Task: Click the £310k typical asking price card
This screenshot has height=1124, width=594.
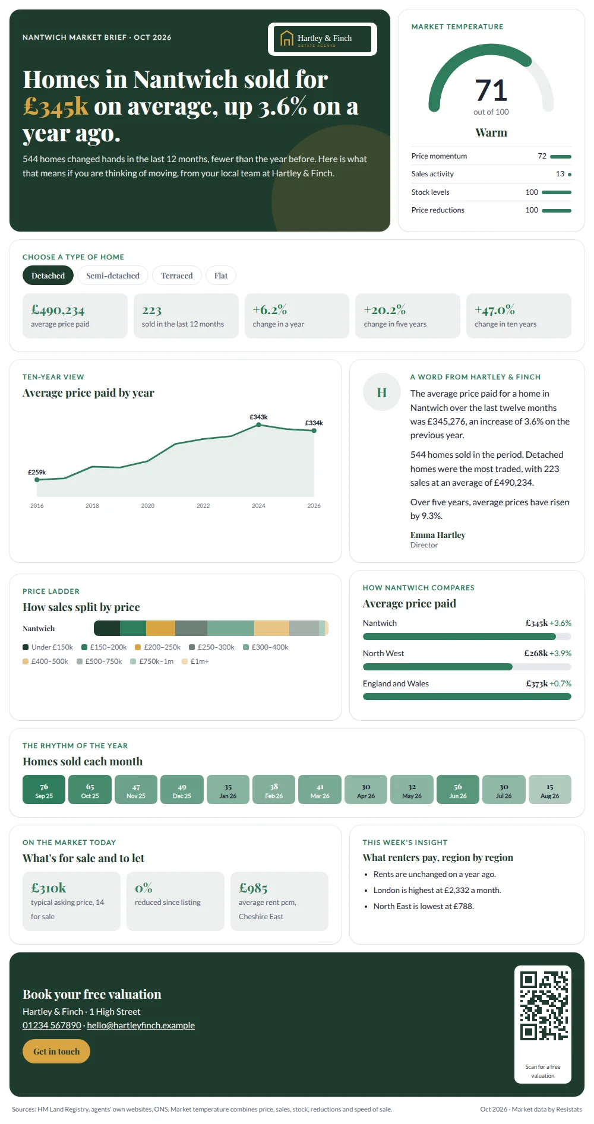Action: [71, 901]
